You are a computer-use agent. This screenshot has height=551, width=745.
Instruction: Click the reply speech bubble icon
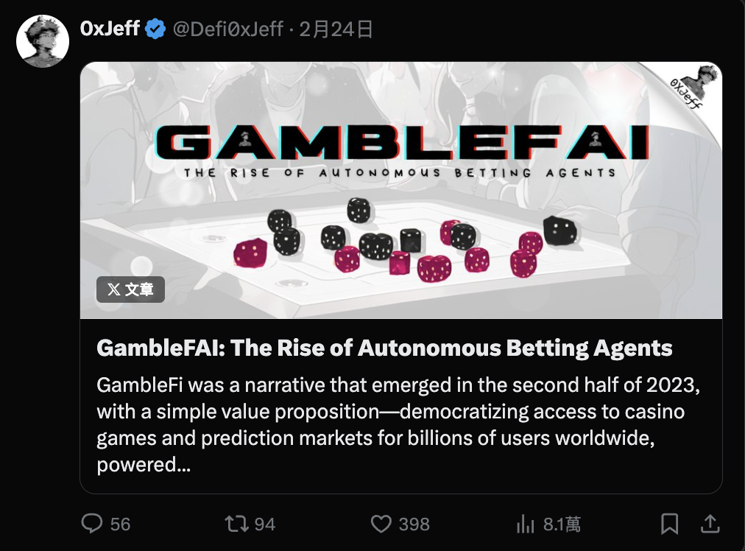click(x=91, y=524)
